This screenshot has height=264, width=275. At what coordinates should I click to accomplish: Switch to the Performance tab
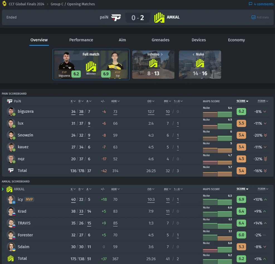click(81, 40)
